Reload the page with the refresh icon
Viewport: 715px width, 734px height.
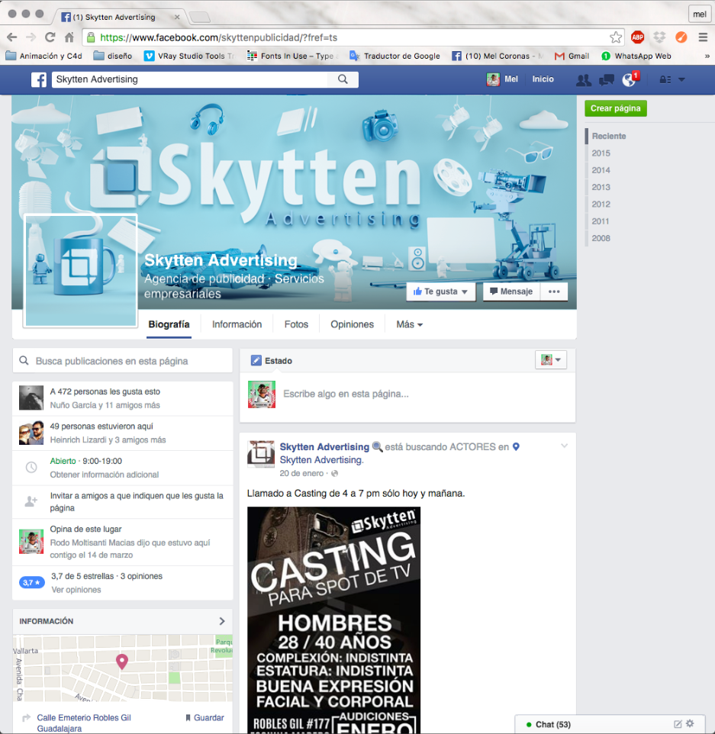point(50,37)
